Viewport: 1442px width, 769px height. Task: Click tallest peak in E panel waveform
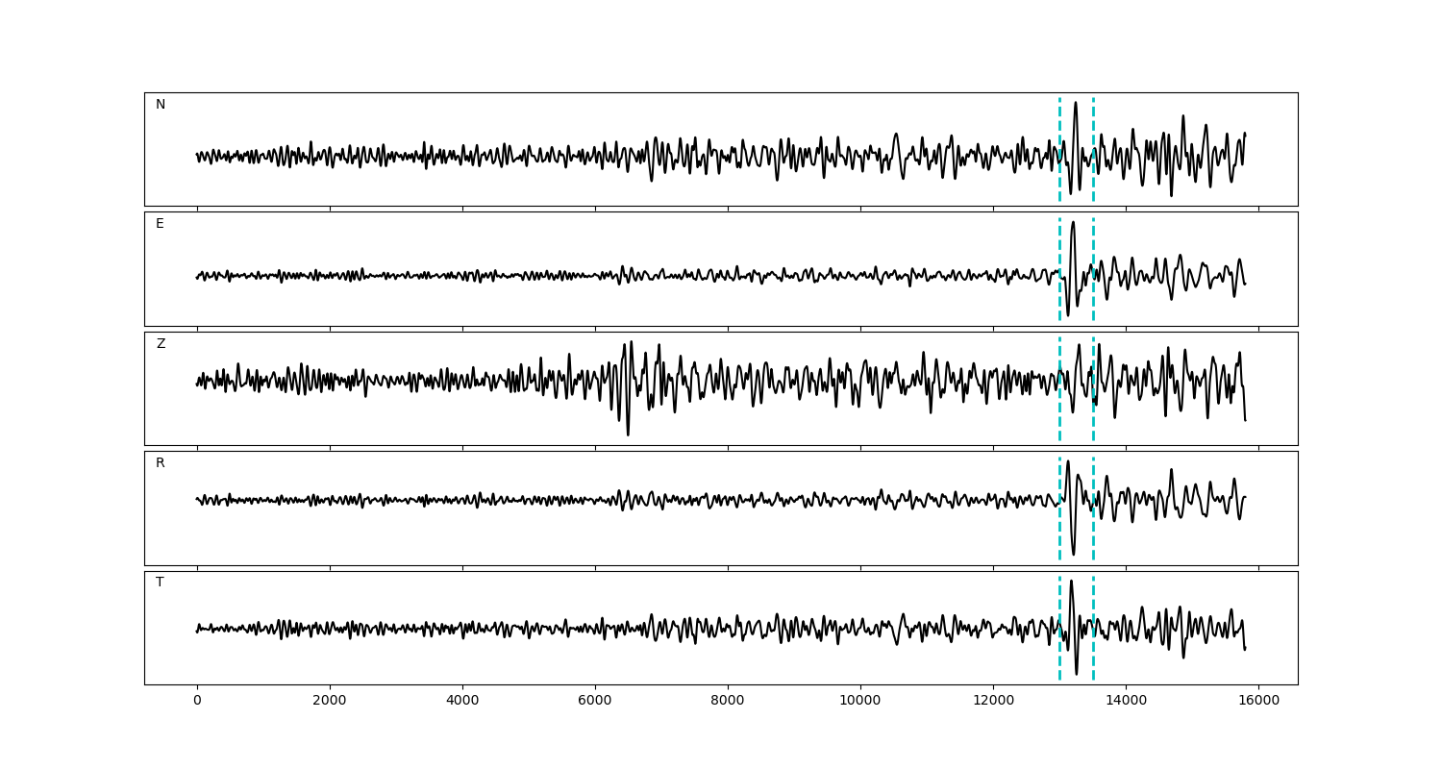coord(1073,223)
